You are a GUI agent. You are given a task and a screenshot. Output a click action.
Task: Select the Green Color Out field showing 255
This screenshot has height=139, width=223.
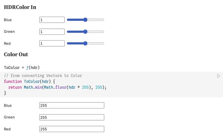click(72, 117)
